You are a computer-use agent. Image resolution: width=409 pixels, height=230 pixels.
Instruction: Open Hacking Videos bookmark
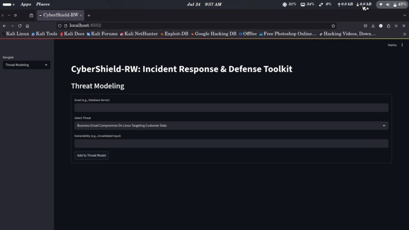[x=348, y=34]
